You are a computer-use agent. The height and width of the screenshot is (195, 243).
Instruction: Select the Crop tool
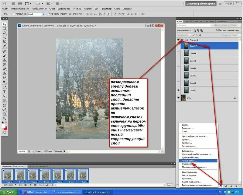click(4, 42)
